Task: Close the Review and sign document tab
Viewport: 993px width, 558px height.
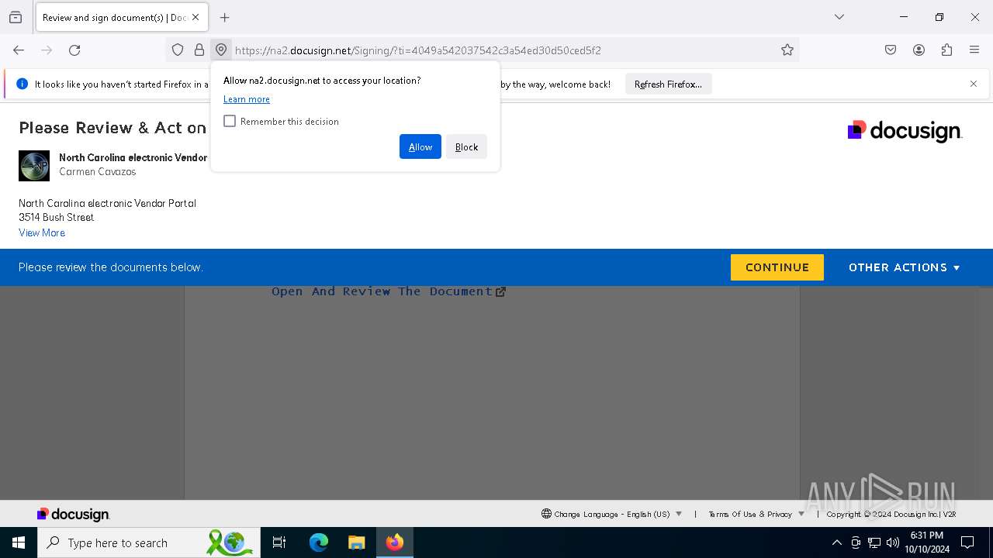Action: [x=195, y=17]
